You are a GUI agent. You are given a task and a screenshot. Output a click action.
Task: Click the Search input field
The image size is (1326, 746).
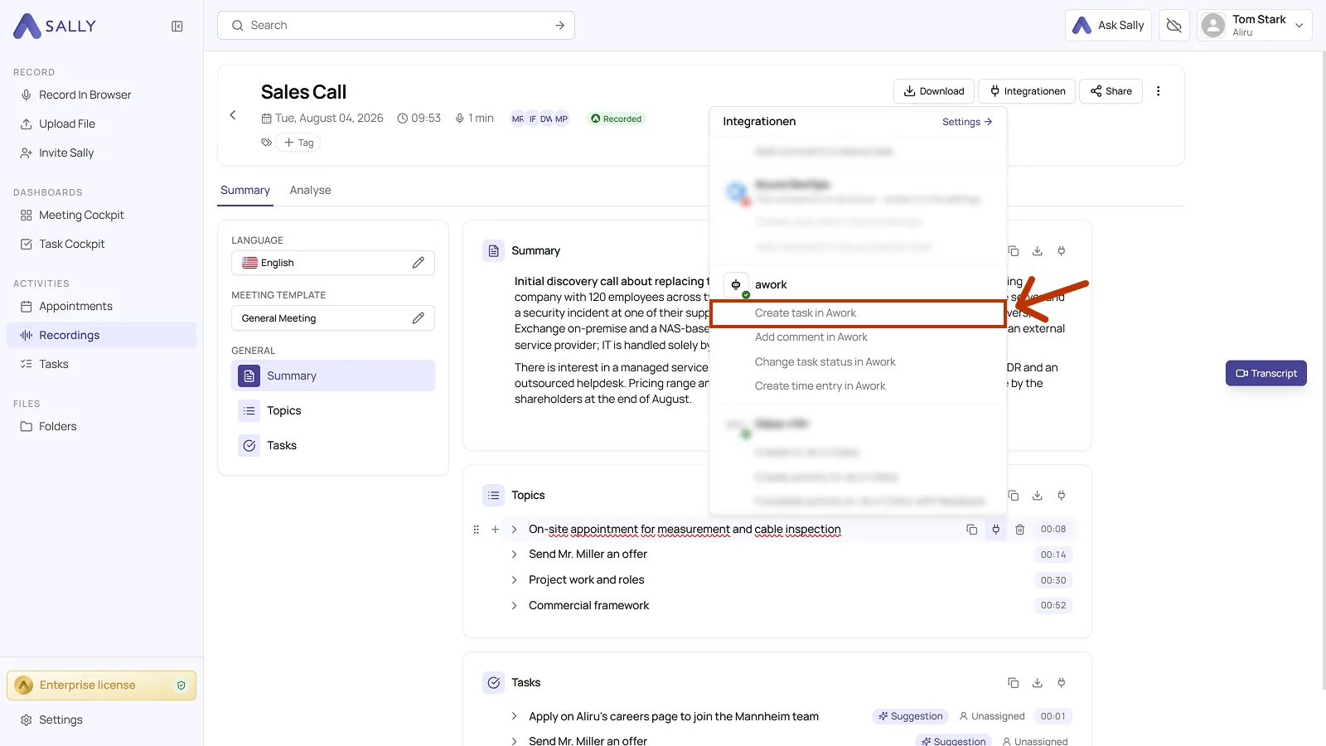point(396,26)
